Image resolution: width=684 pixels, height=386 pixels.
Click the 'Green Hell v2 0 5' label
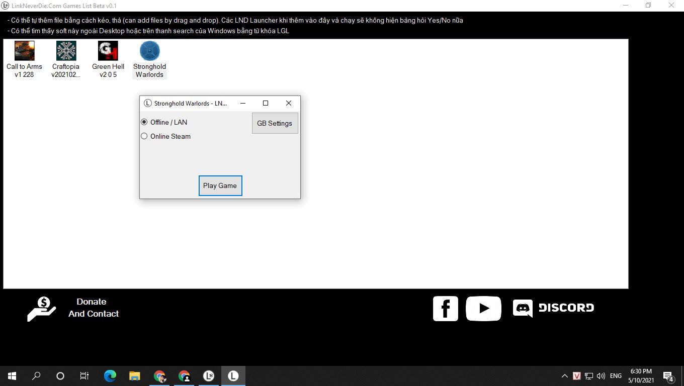[108, 70]
